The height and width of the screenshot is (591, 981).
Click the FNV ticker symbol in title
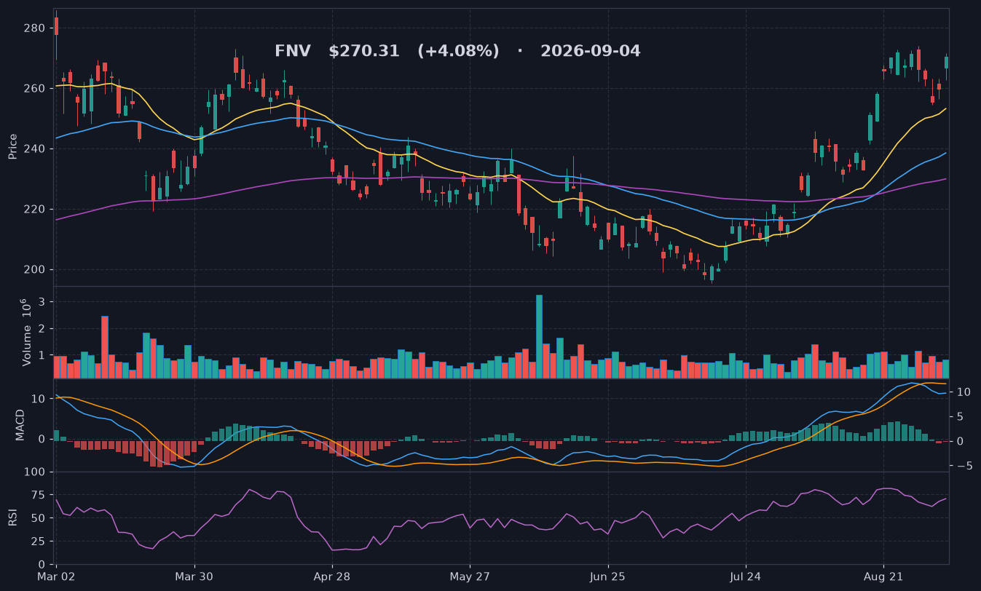coord(292,52)
